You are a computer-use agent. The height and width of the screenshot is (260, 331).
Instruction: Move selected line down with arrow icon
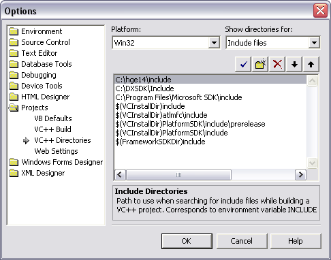[x=294, y=65]
